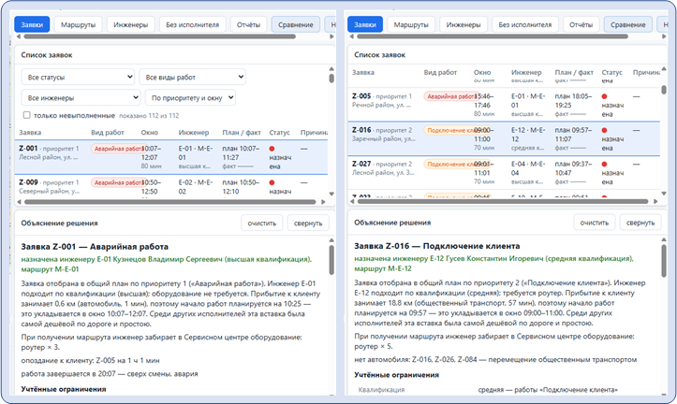Click Заявка column header in left table

coord(30,133)
